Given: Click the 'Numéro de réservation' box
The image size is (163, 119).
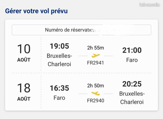Looking at the screenshot, I should tap(81, 30).
